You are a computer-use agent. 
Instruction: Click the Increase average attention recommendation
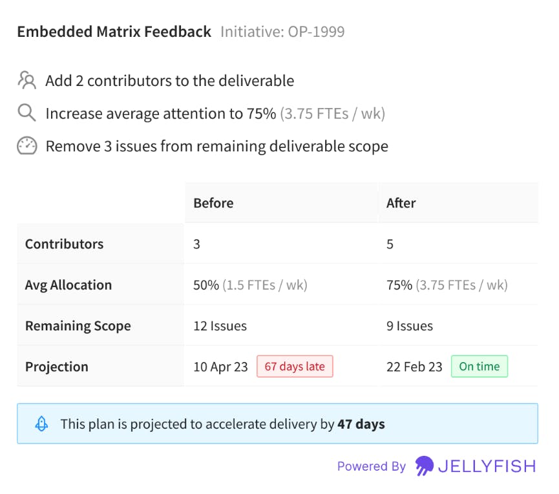215,114
